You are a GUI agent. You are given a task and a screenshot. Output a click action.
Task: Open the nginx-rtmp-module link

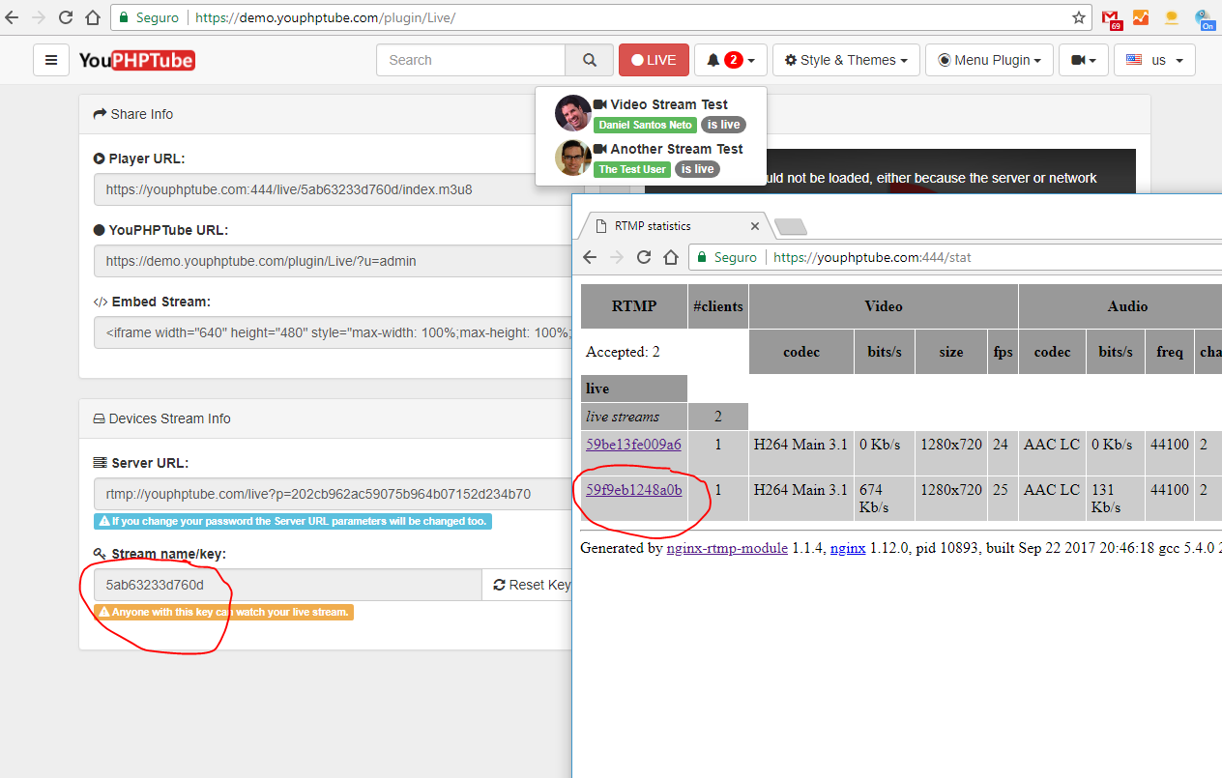[727, 548]
